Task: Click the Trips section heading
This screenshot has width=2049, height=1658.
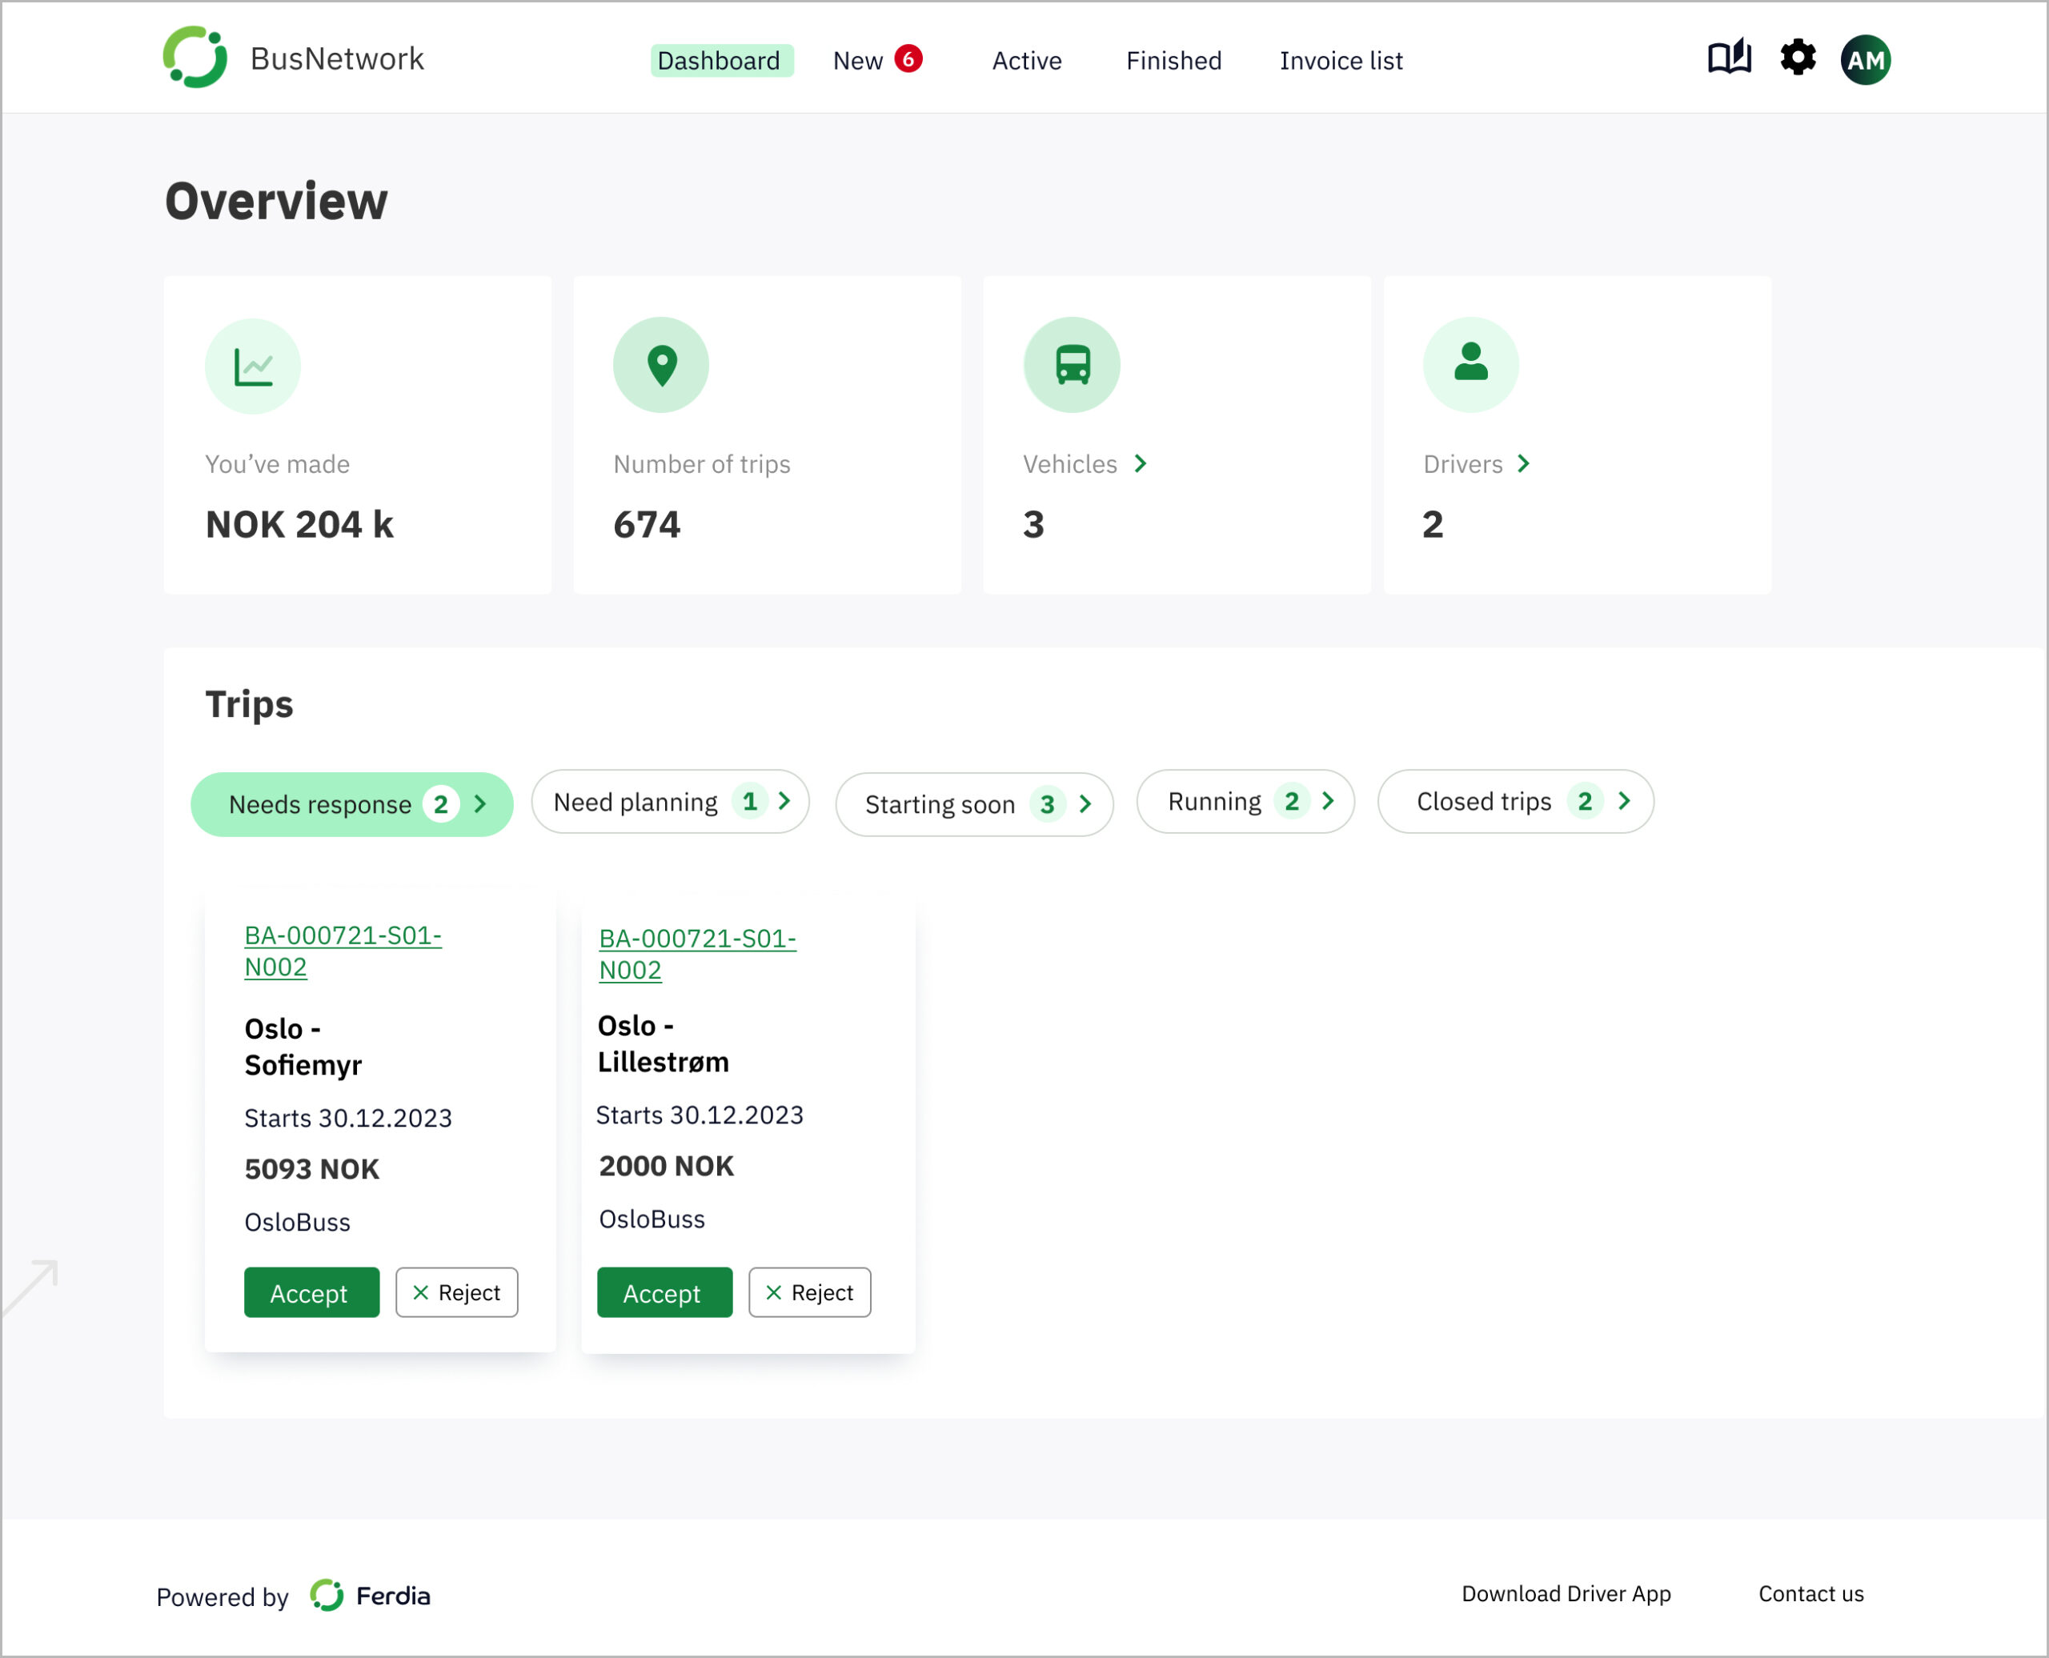Action: click(249, 705)
